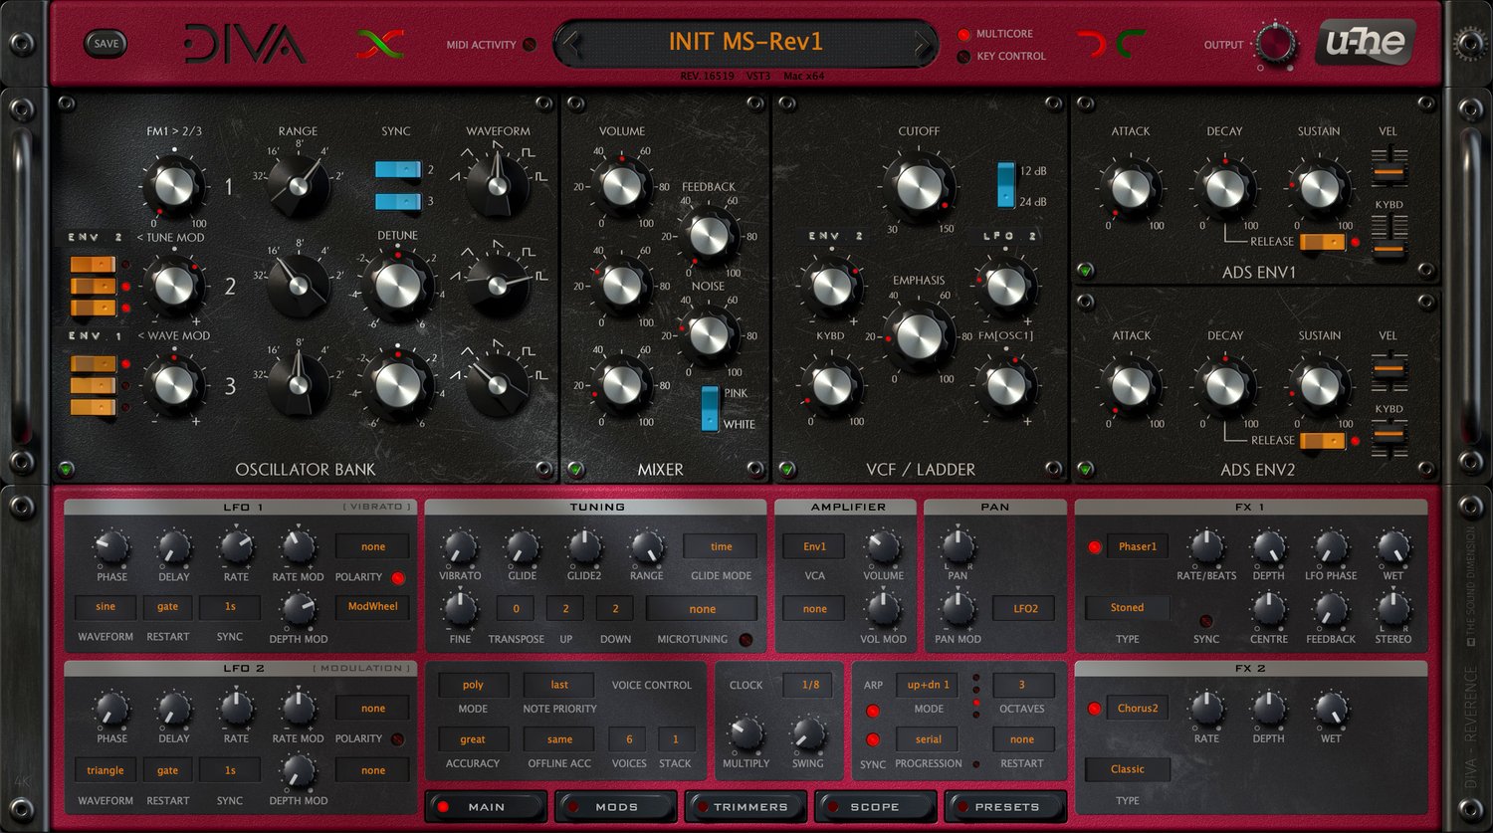Toggle ADS ENV2 RELEASE switch
This screenshot has width=1493, height=833.
1322,441
